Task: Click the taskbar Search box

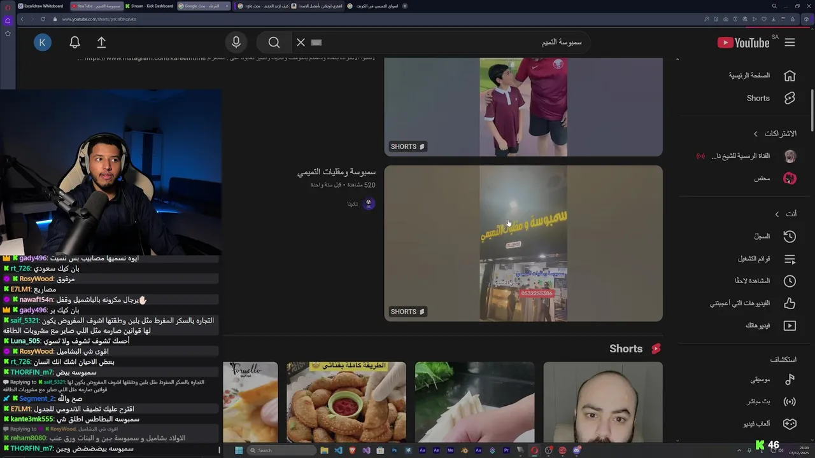Action: point(282,450)
